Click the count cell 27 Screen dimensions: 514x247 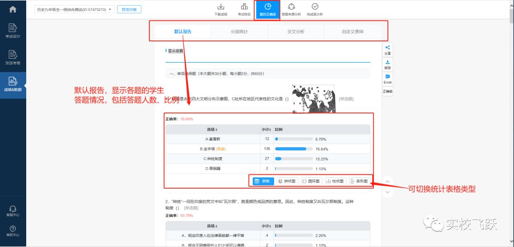point(267,159)
